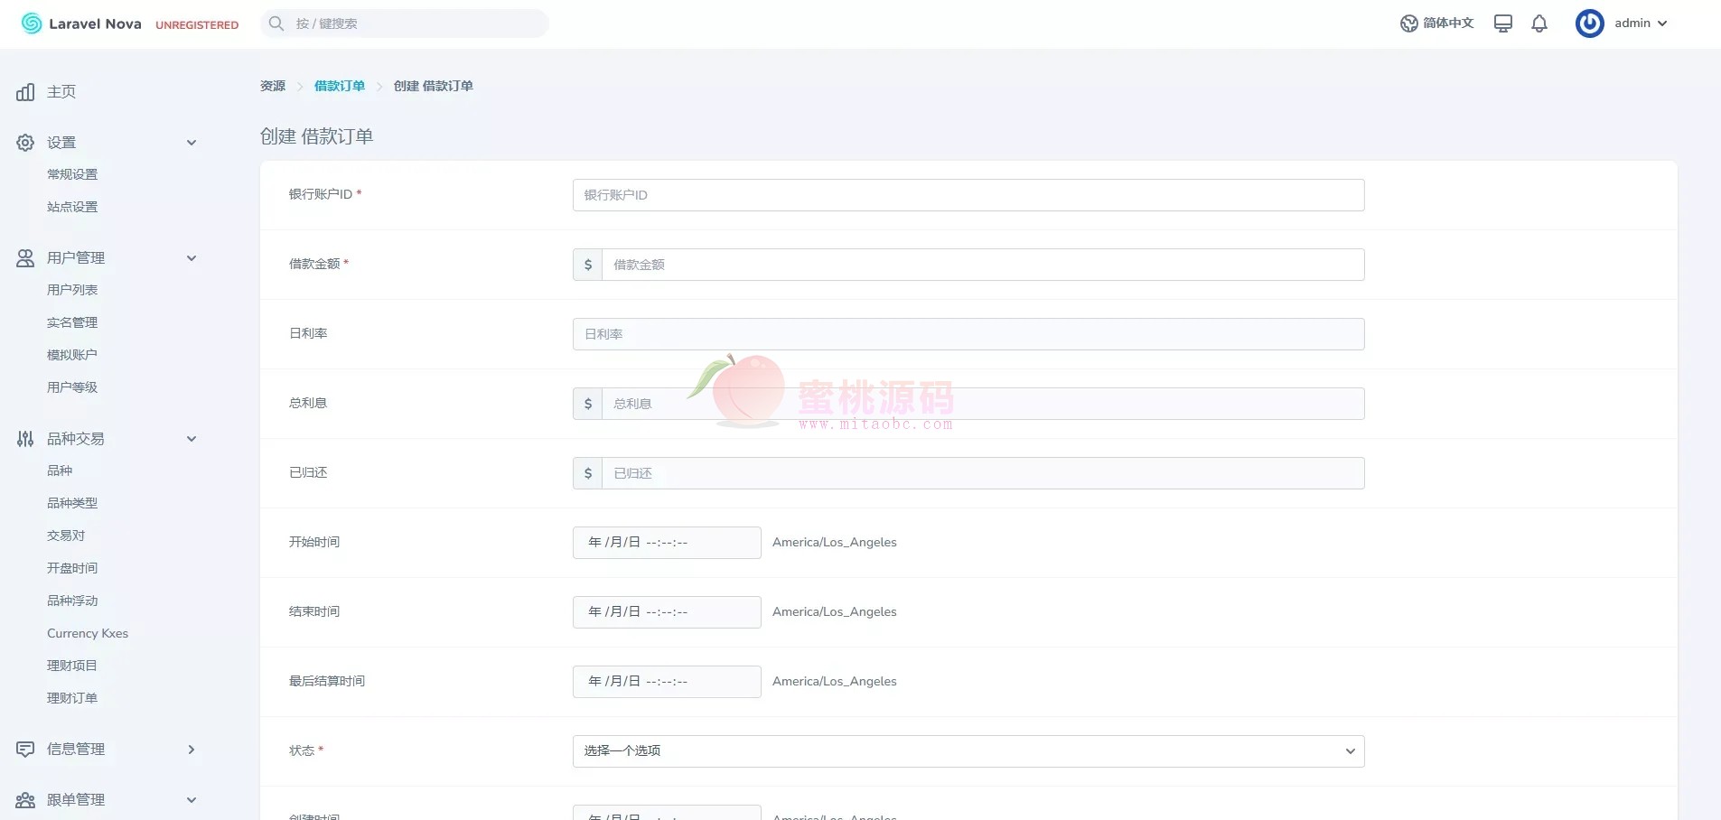
Task: Focus the 银行账户ID input field
Action: point(968,195)
